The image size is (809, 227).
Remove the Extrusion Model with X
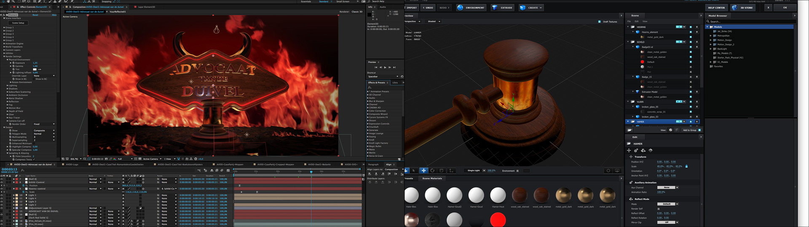point(697,92)
